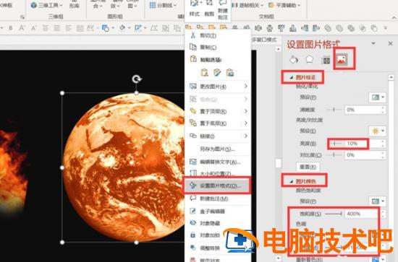This screenshot has width=398, height=262.
Task: Click third paste option picture icon
Action: coord(230,73)
